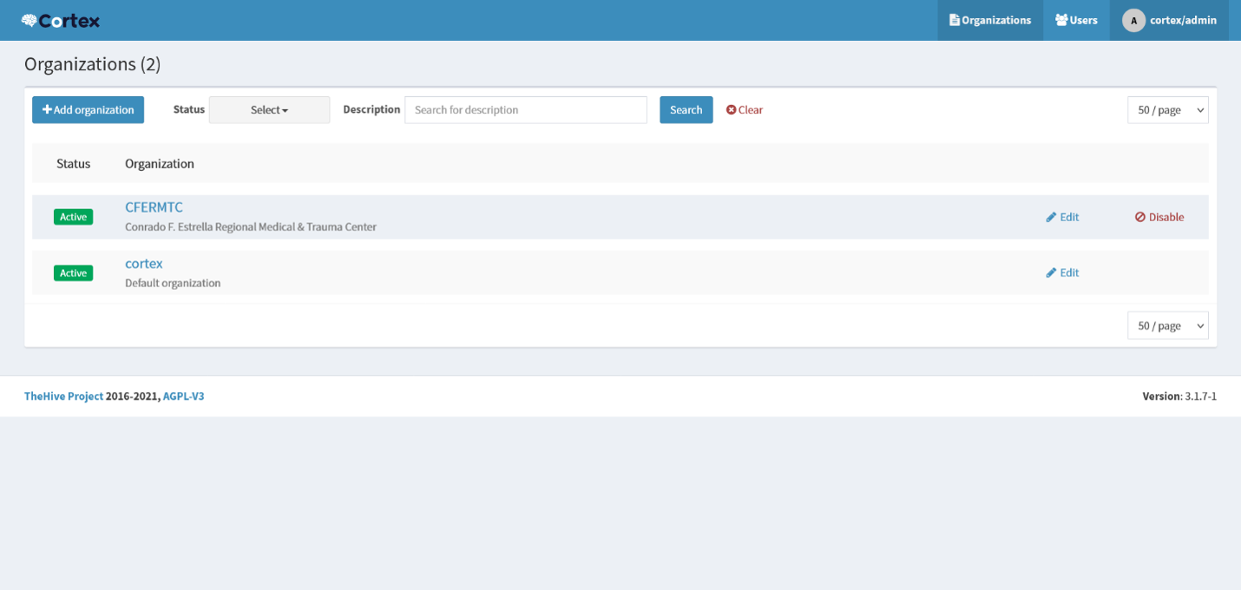Click the Cortex brain logo
1241x590 pixels.
pyautogui.click(x=60, y=20)
